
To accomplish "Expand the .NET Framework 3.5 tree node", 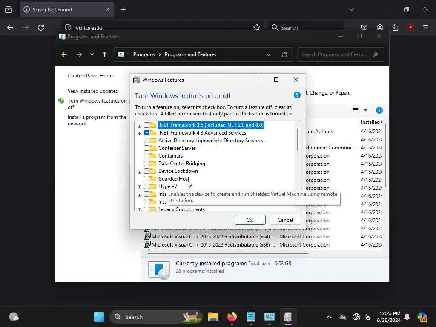I will (139, 126).
